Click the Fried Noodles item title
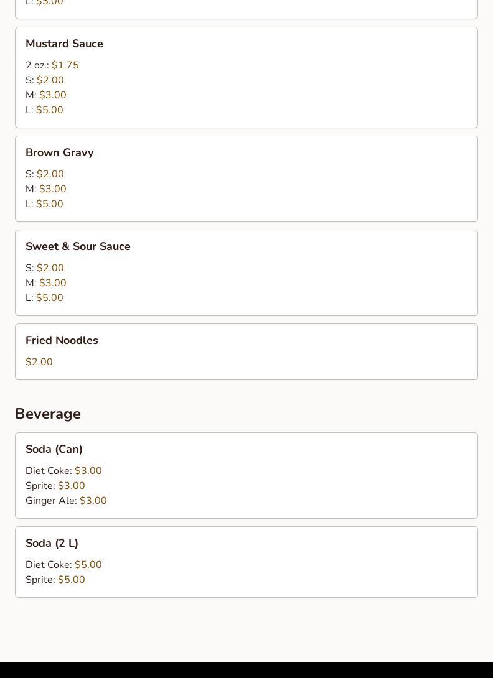The image size is (493, 678). click(x=62, y=340)
